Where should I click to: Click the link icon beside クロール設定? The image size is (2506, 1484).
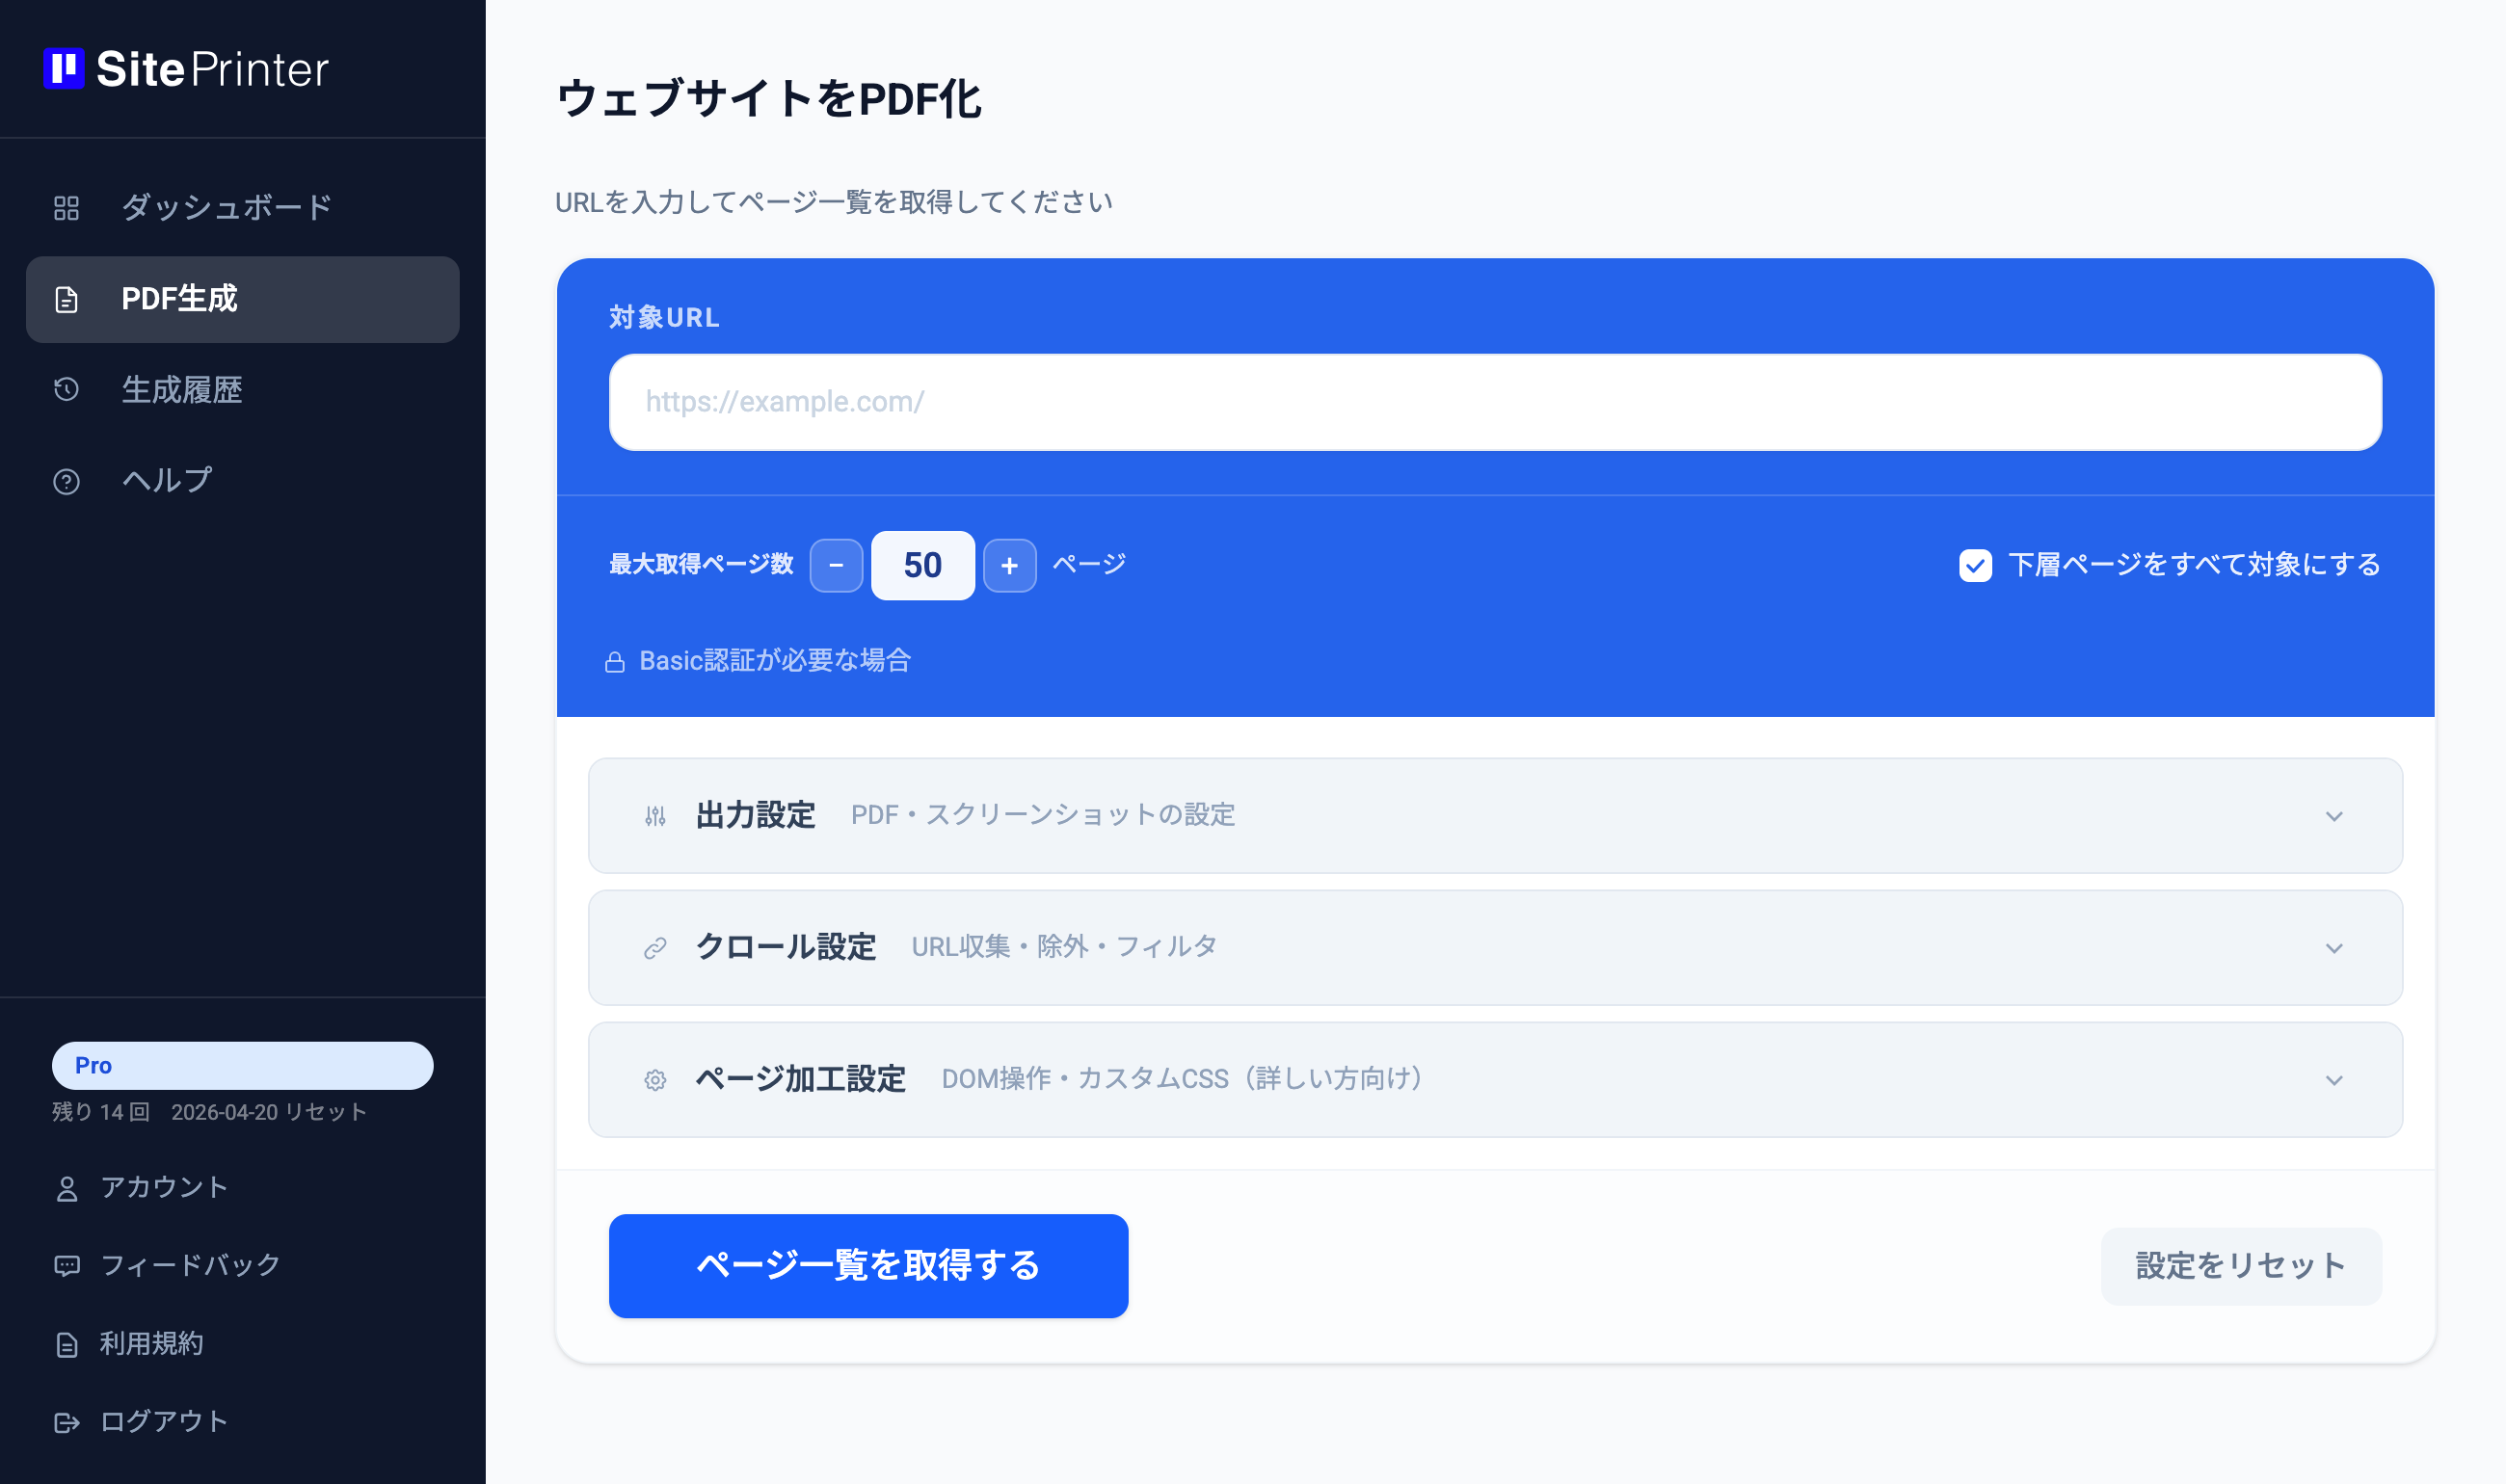(x=655, y=947)
